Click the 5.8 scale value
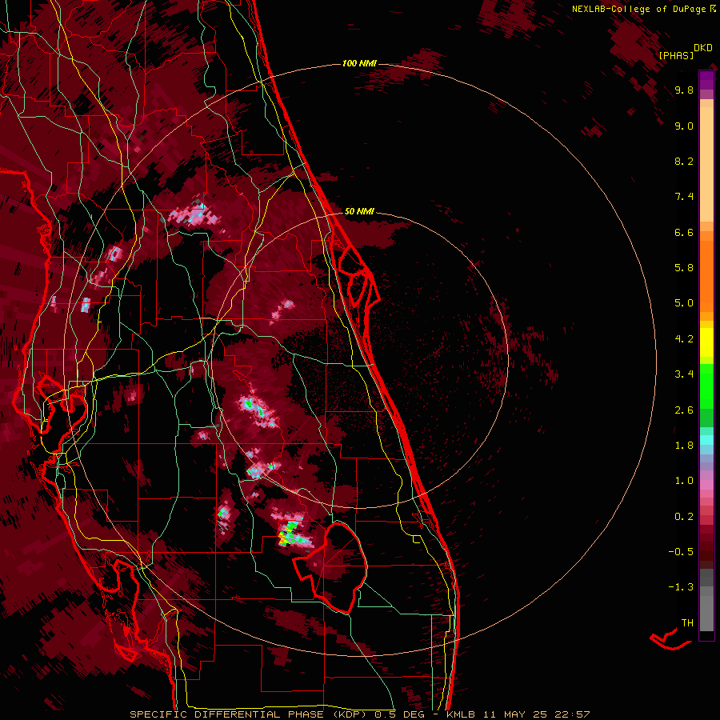 pos(684,268)
